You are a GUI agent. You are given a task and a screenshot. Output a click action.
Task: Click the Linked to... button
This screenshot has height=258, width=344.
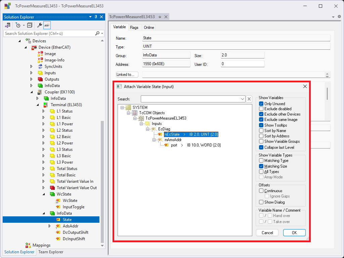[127, 75]
